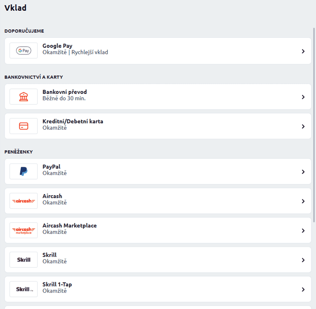
Task: Click the text "Okamžitě | Rychlejší vklad"
Action: click(75, 52)
